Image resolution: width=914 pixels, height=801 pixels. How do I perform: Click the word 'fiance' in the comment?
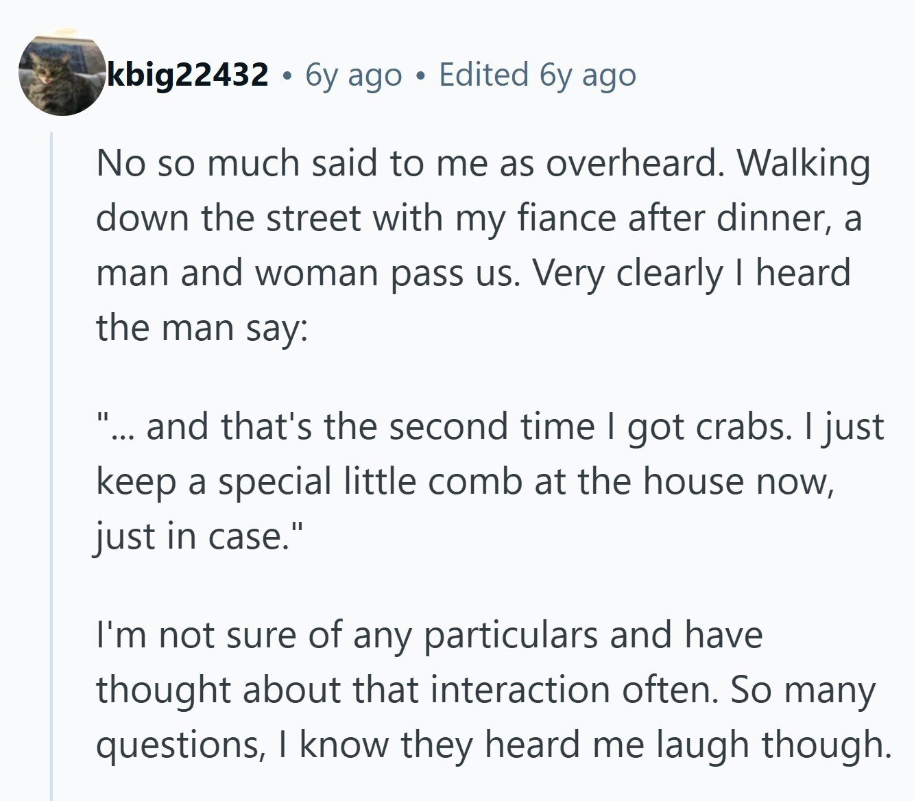557,219
